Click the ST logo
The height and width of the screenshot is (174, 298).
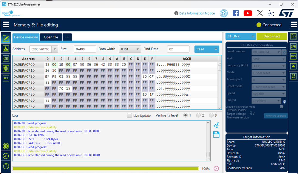pos(286,13)
